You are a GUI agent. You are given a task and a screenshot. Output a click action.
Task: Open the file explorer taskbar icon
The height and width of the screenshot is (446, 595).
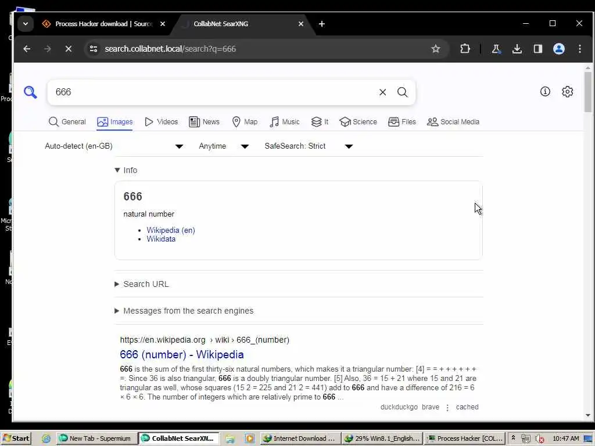(230, 439)
